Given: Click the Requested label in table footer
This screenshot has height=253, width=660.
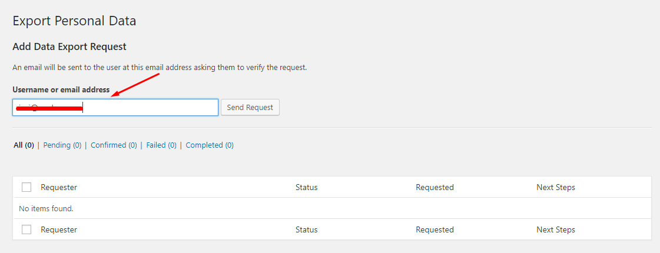Looking at the screenshot, I should (435, 230).
